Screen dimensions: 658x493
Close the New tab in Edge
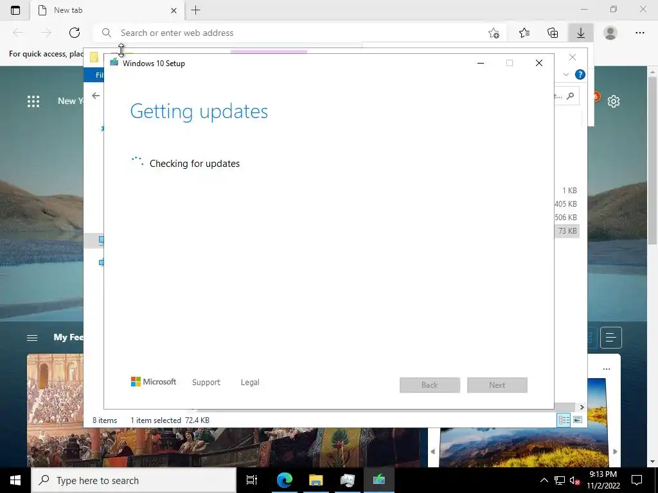point(173,10)
